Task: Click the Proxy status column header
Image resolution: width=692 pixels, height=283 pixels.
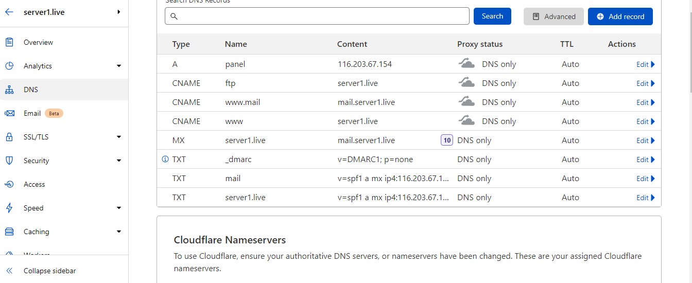Action: [x=480, y=44]
